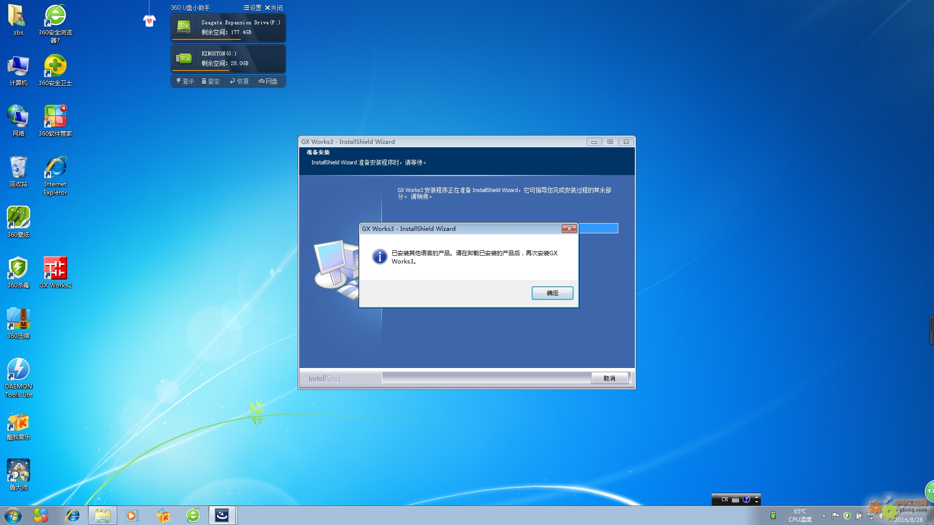Open 360安全浏览器7 desktop shortcut

click(55, 23)
